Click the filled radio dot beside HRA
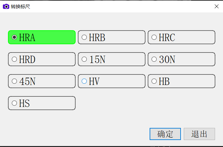 14,37
